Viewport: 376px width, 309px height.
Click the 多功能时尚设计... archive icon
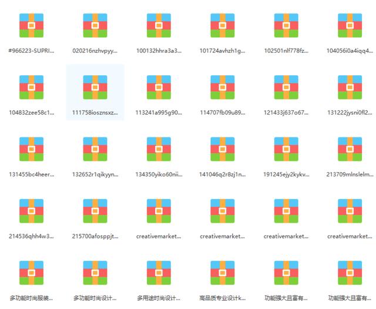point(95,273)
